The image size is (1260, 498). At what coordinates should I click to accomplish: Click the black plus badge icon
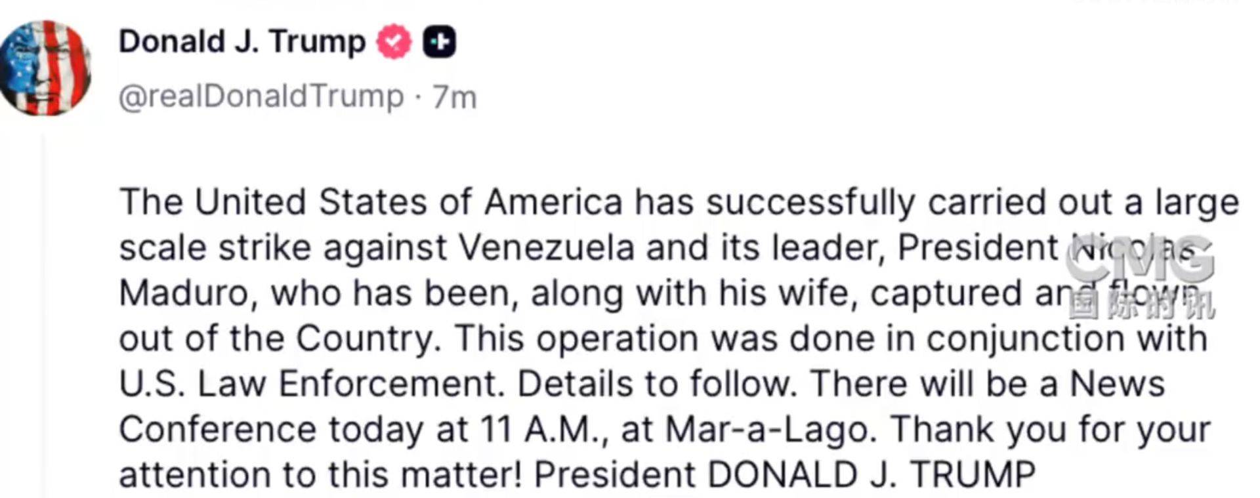439,43
